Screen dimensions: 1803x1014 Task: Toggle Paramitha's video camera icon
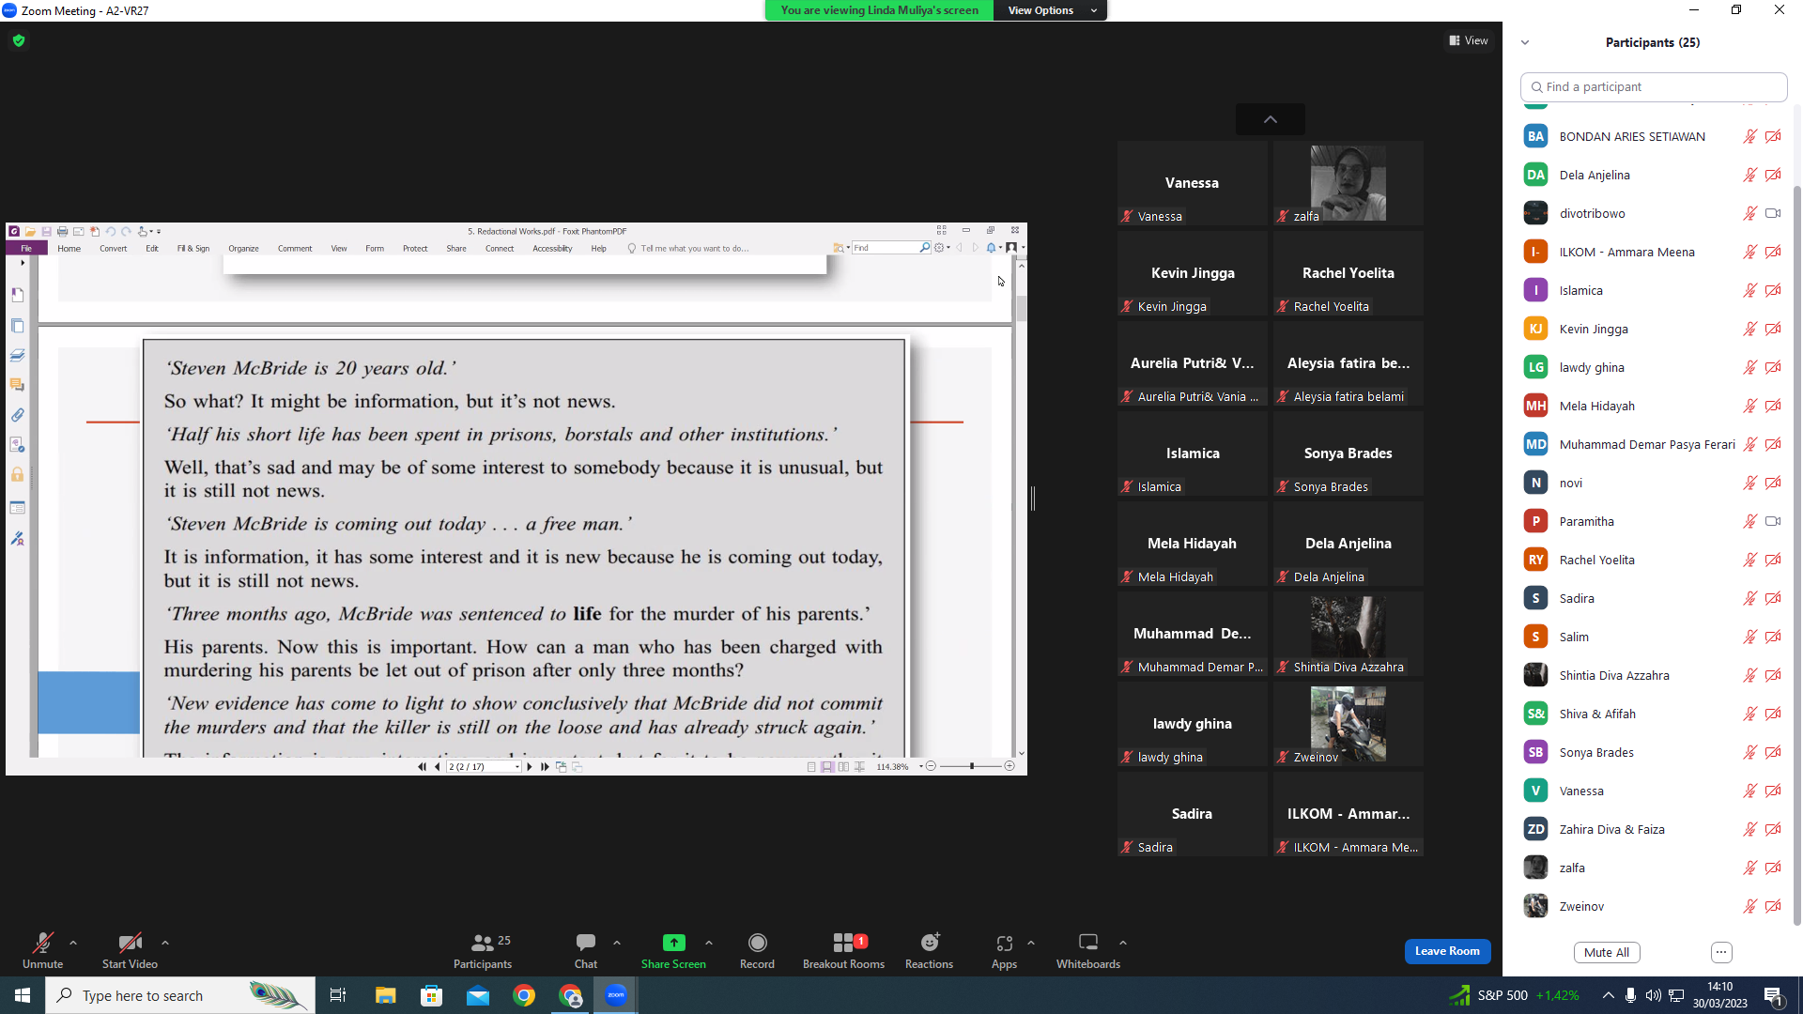point(1773,521)
